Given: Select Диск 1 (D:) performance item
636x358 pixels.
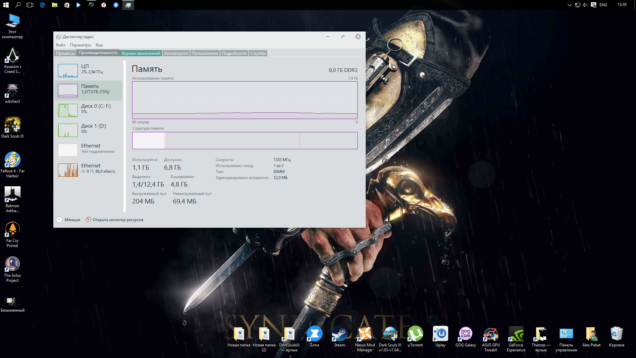Looking at the screenshot, I should click(88, 130).
